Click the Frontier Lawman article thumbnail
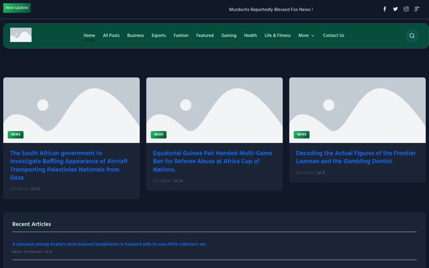 pyautogui.click(x=357, y=110)
